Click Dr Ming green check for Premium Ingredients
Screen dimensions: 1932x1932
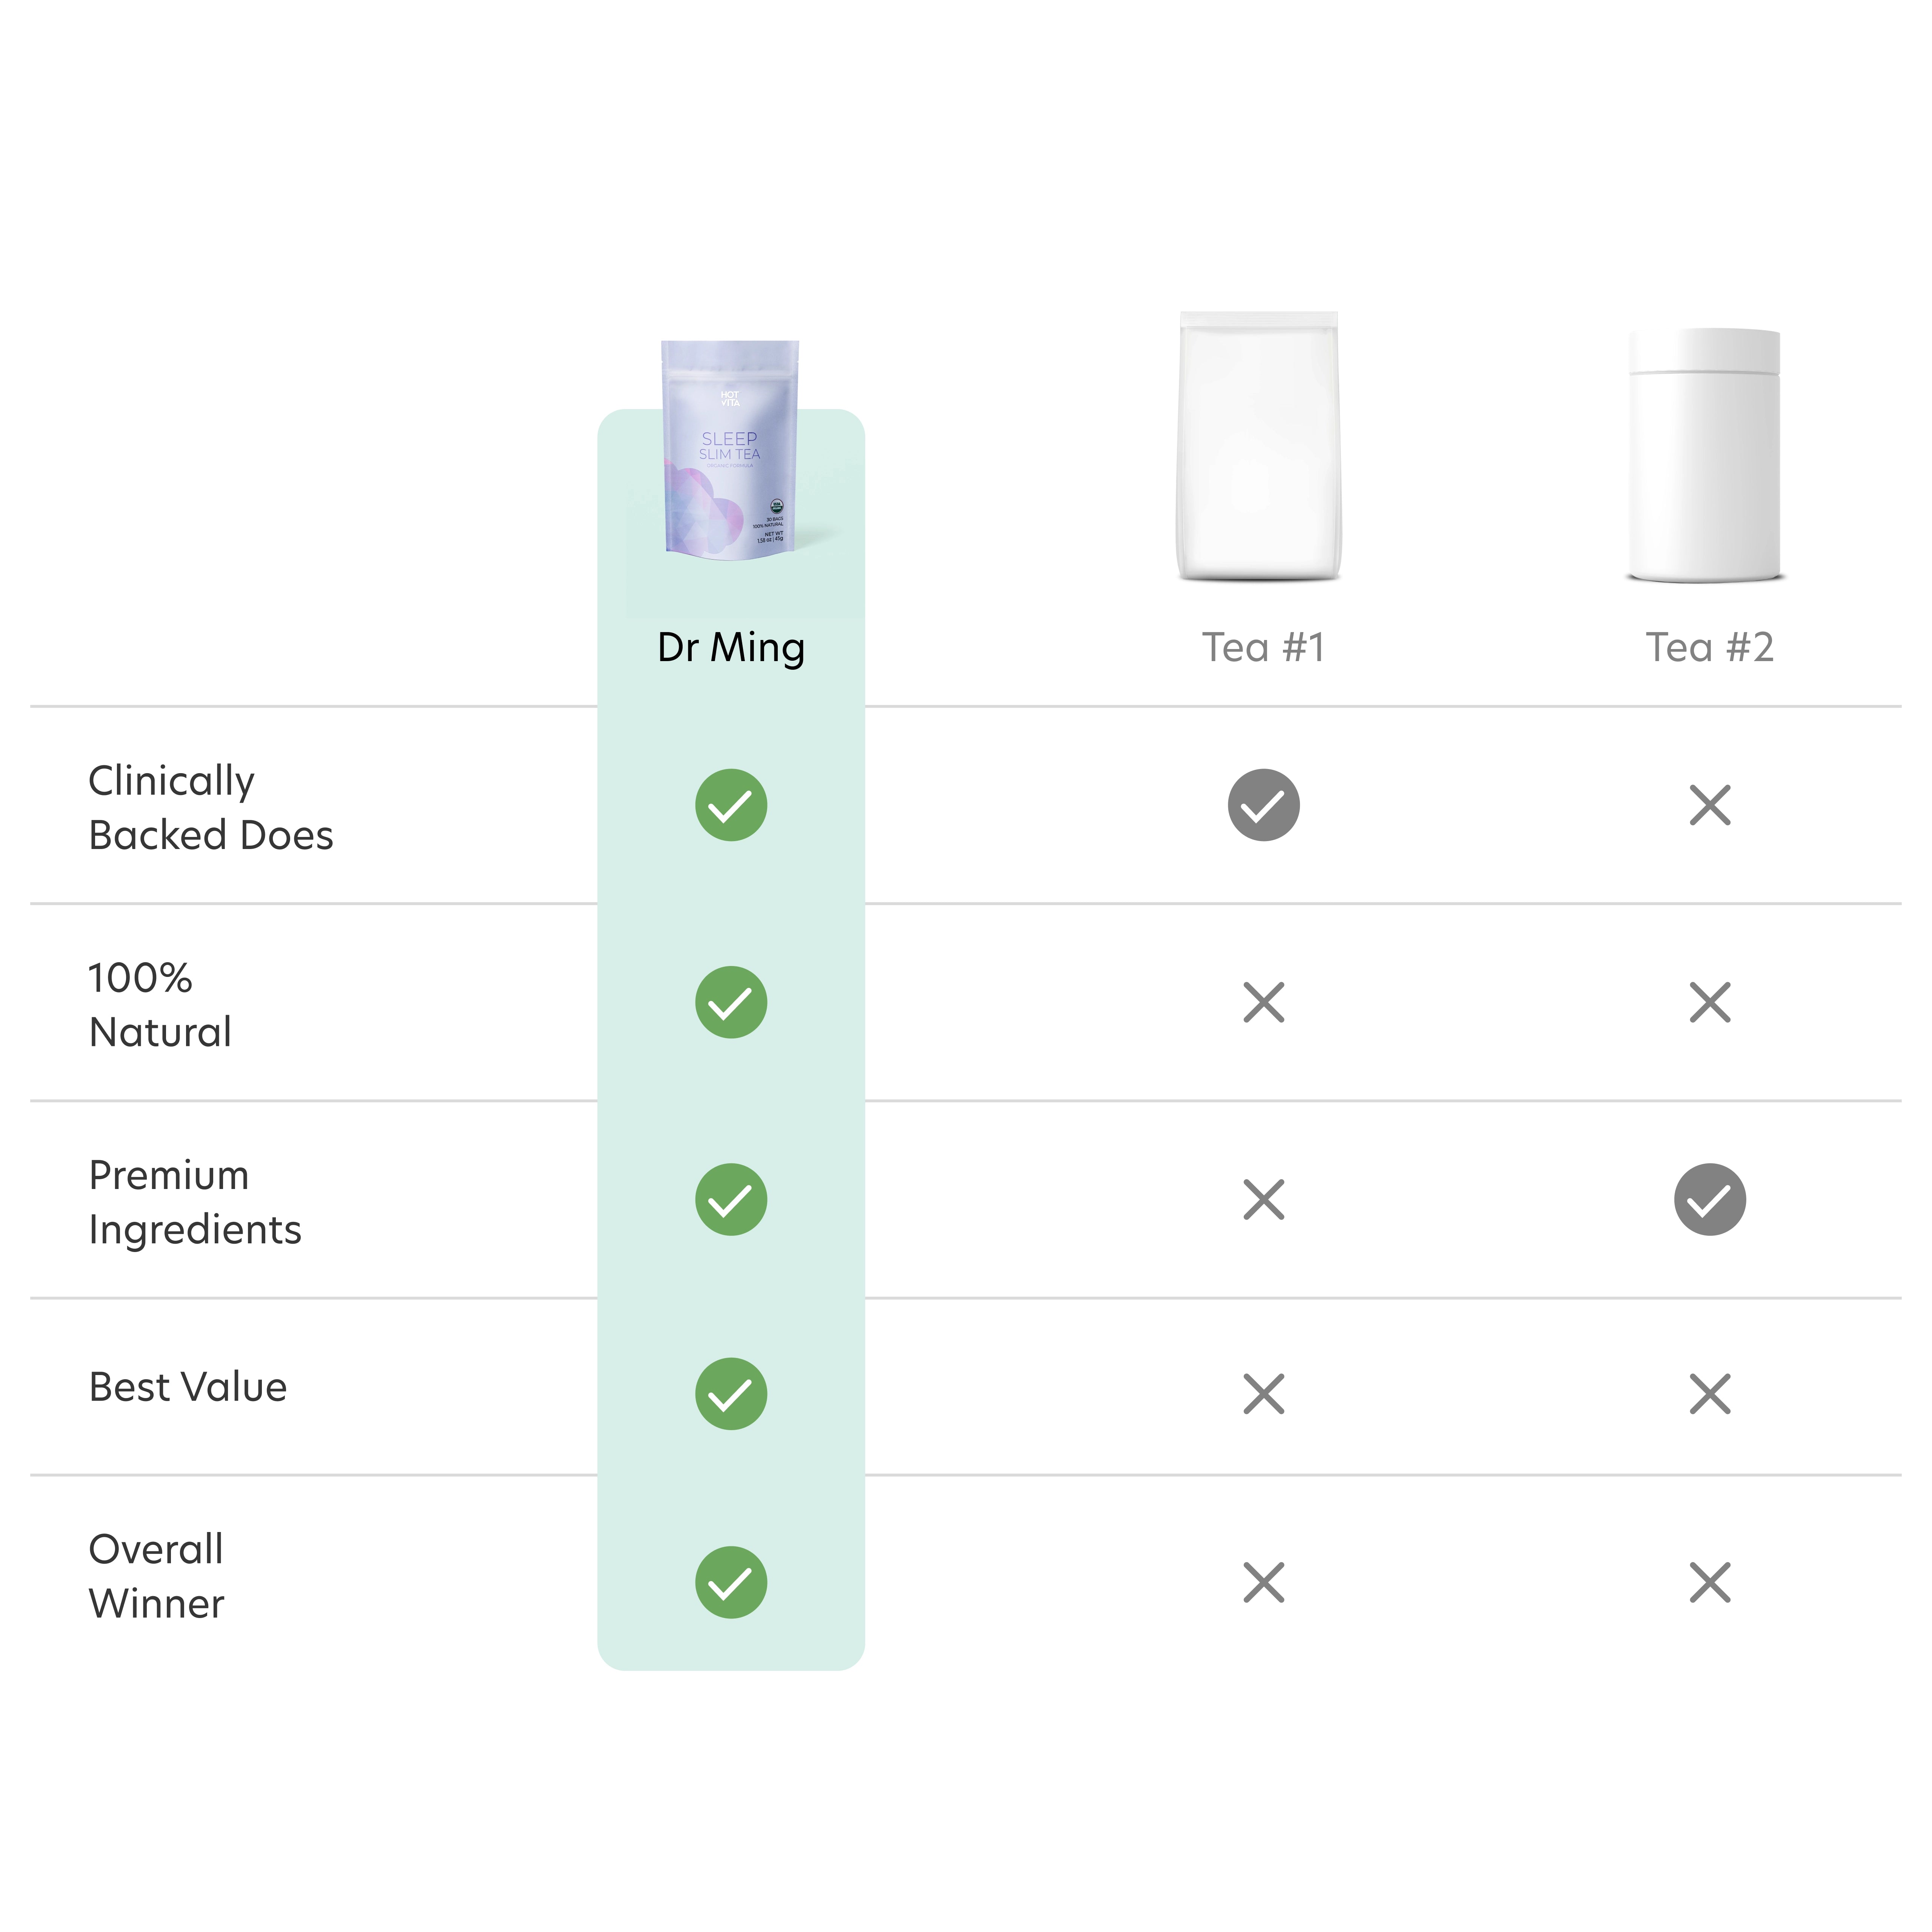(x=731, y=1199)
